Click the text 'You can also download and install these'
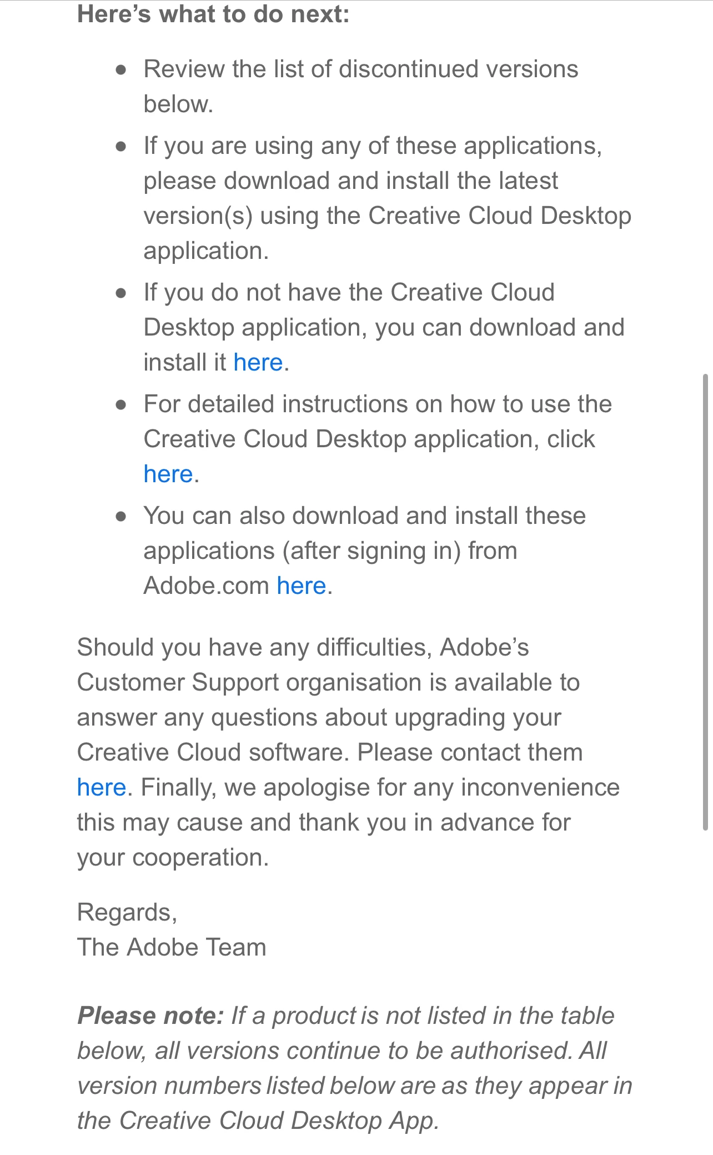 365,516
